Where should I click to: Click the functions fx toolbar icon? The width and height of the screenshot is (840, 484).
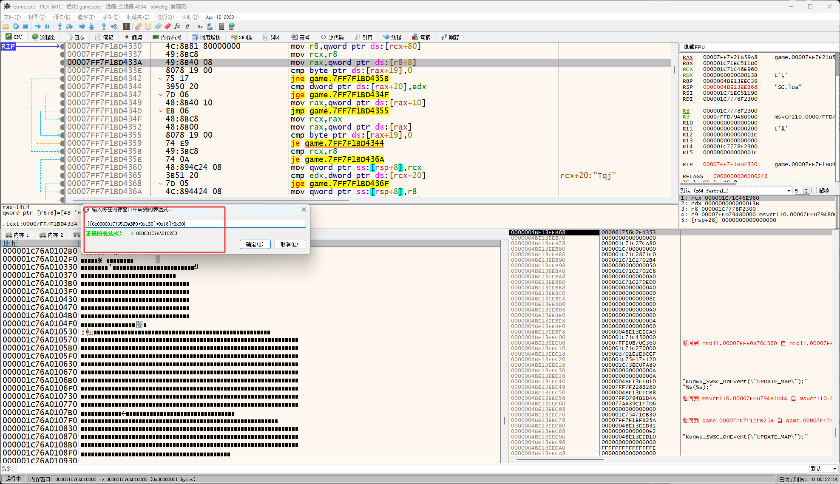click(x=177, y=26)
